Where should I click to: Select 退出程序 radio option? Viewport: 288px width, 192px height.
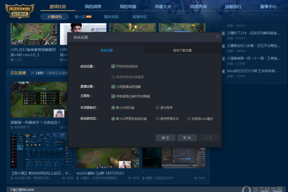(x=157, y=108)
